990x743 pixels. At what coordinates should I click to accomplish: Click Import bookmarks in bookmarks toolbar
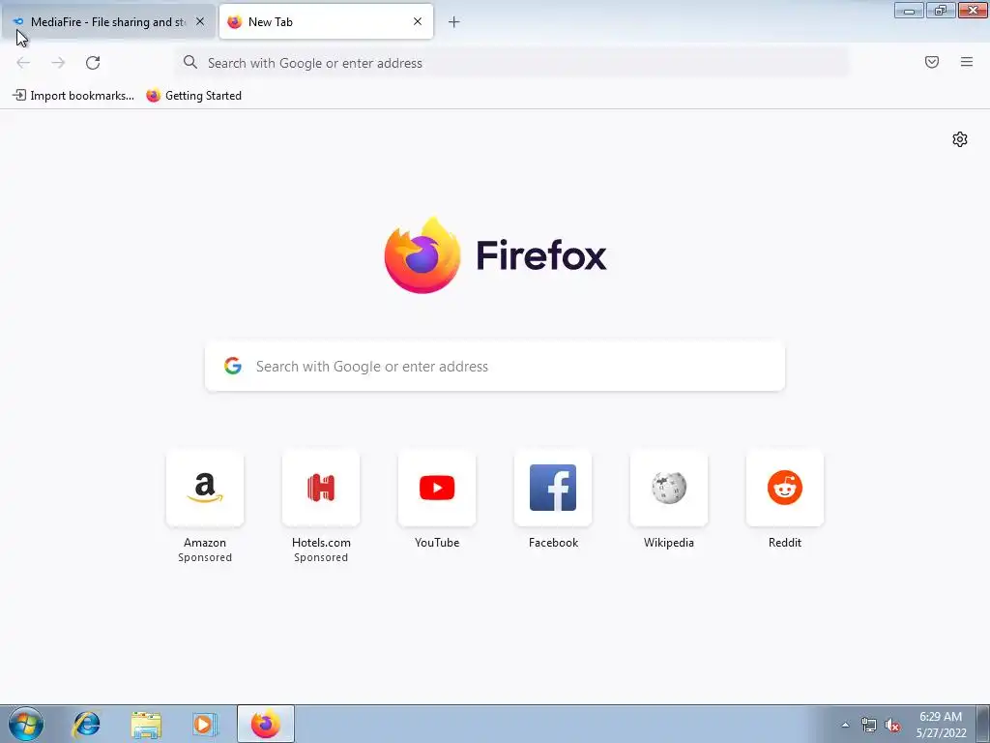click(73, 96)
